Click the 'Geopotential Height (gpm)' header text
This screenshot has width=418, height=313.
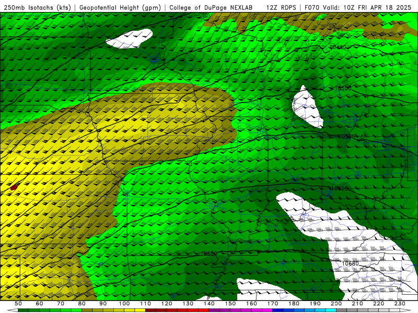pos(120,7)
